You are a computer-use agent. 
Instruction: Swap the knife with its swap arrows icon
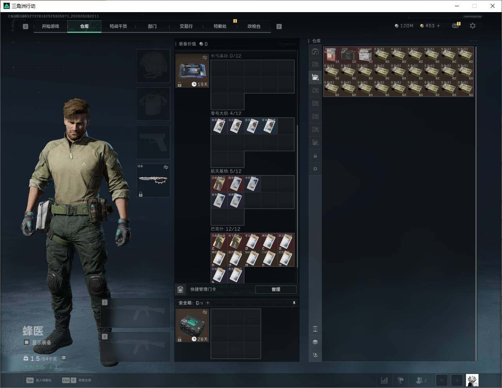point(166,167)
